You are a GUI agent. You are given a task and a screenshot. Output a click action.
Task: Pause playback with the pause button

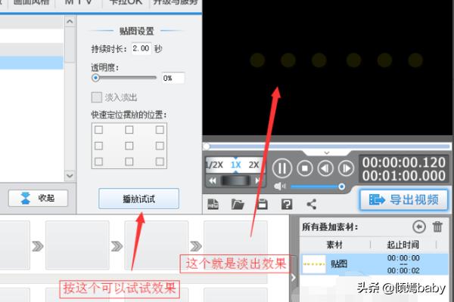point(282,168)
